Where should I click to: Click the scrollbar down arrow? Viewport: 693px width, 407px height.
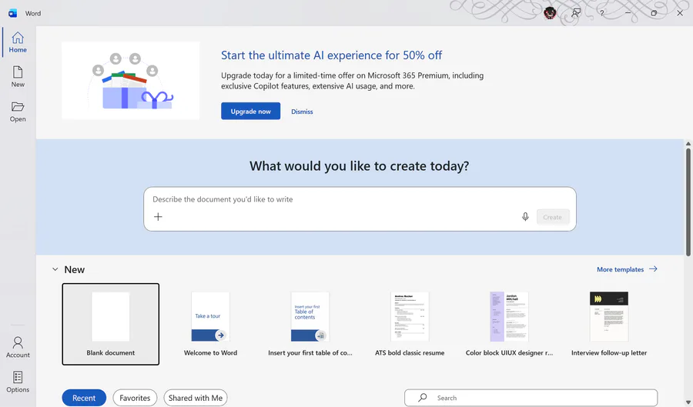tap(688, 402)
